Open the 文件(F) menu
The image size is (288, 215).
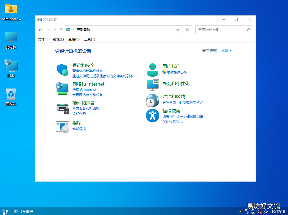(x=43, y=39)
